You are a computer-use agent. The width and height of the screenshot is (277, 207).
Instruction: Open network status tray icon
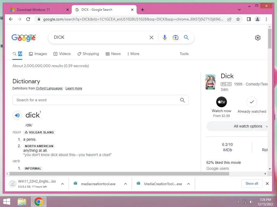tap(245, 202)
